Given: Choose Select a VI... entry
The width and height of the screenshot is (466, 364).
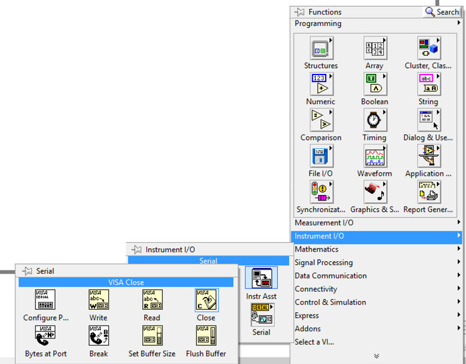Looking at the screenshot, I should (x=376, y=342).
